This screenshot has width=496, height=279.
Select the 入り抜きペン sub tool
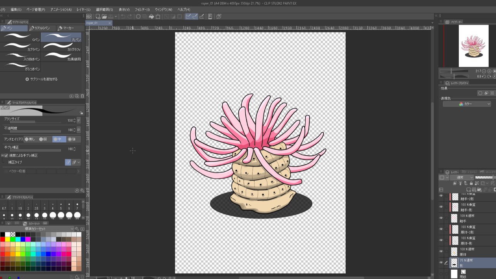(x=20, y=57)
